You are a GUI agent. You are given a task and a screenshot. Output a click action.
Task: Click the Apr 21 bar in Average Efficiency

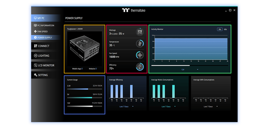[x=132, y=91]
